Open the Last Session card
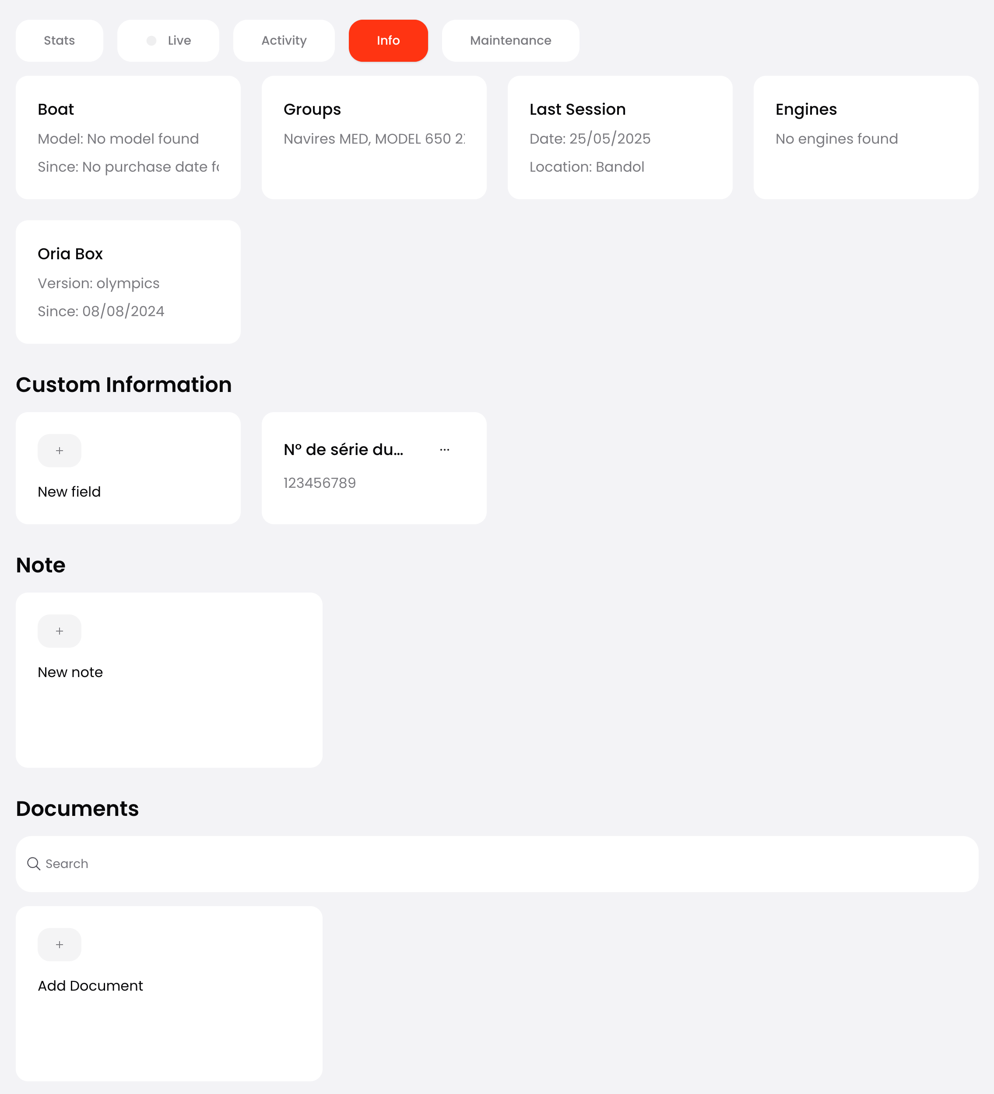Viewport: 994px width, 1094px height. [619, 137]
